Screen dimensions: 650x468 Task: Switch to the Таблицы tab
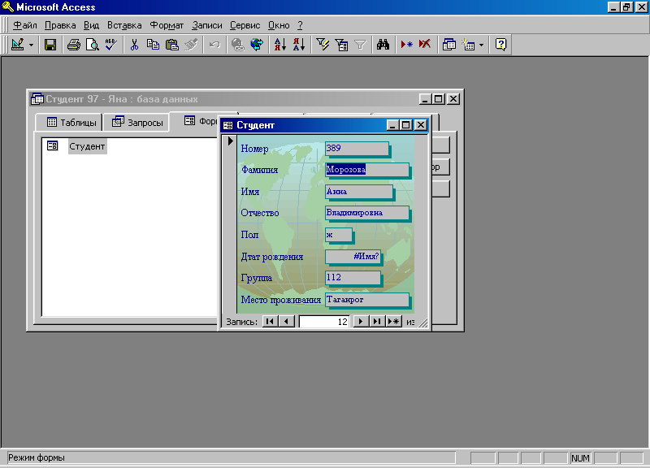click(69, 123)
